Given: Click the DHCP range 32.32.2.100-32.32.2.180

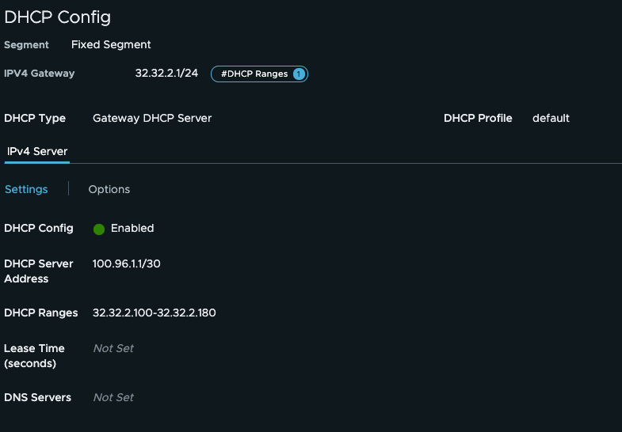Looking at the screenshot, I should click(155, 313).
